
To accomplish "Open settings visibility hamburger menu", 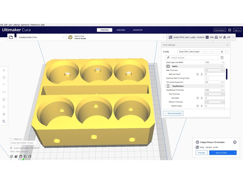I will [x=222, y=58].
